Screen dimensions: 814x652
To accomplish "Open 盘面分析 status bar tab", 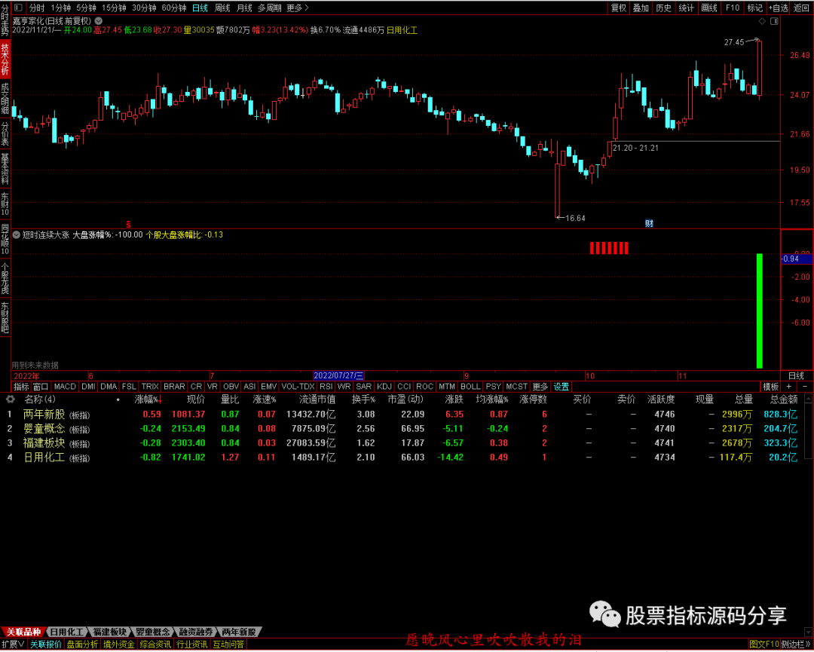I will [83, 644].
